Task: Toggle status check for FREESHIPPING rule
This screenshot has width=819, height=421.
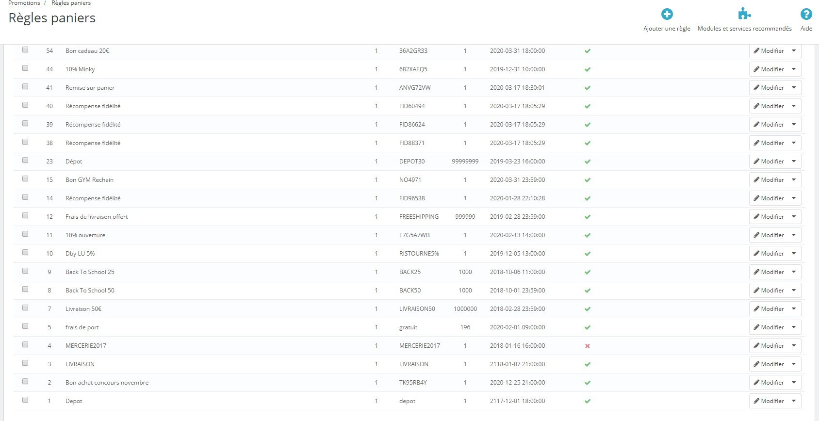Action: pos(588,217)
